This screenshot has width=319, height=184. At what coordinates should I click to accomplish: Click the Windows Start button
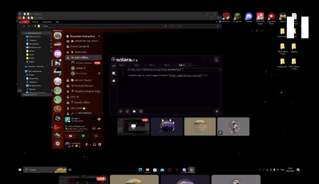(x=20, y=170)
